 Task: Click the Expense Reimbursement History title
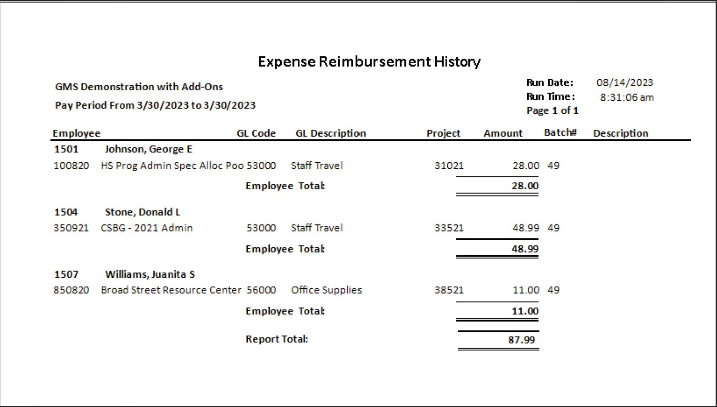point(369,62)
